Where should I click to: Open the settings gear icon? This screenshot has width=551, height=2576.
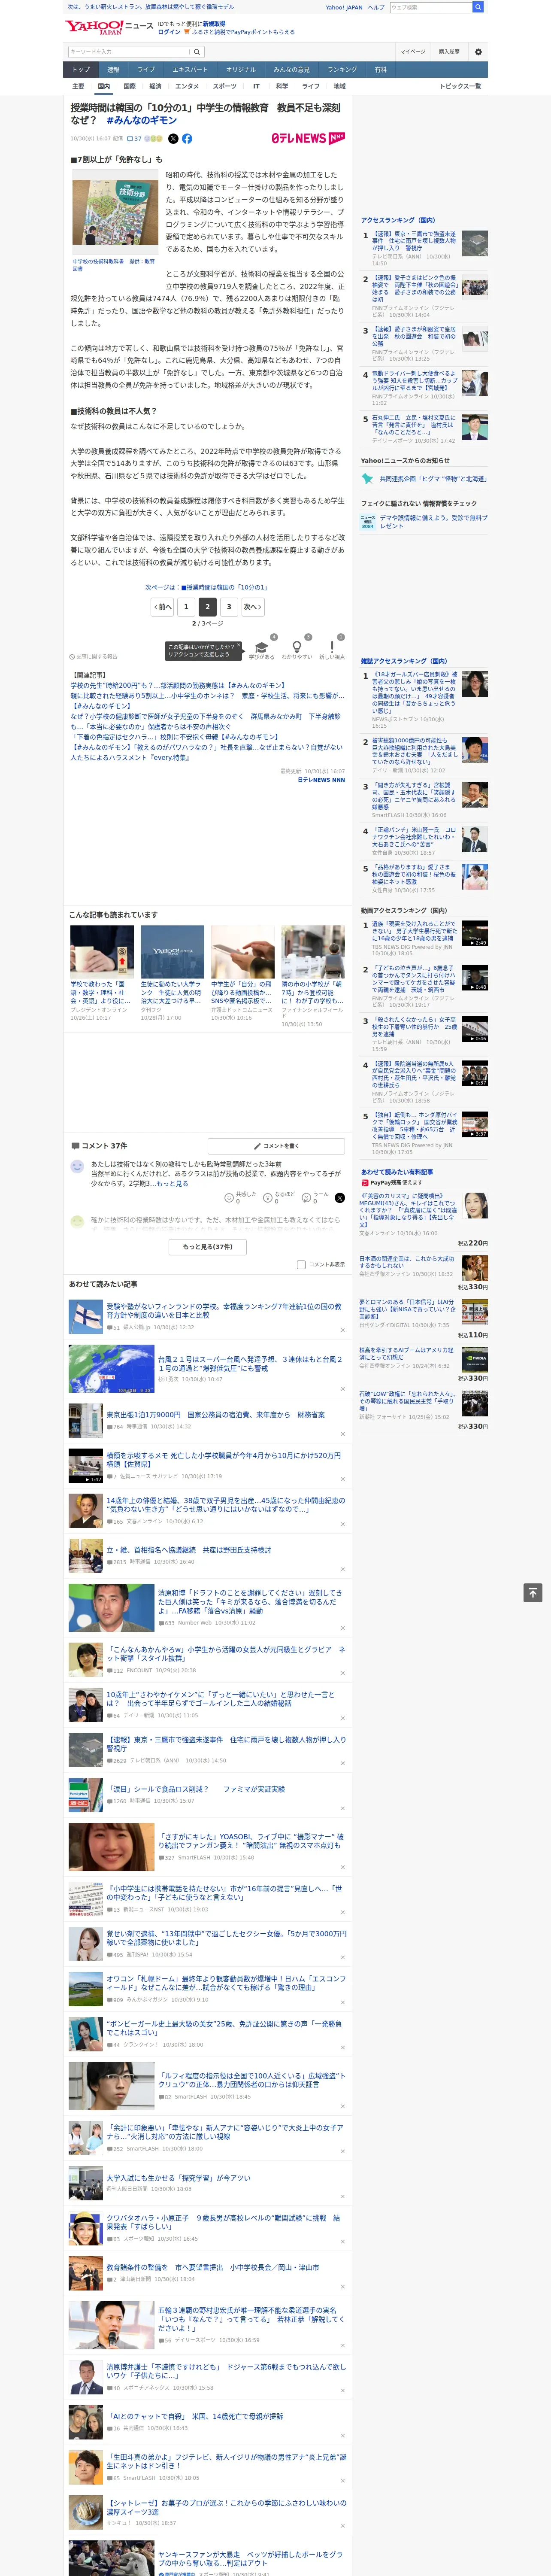(x=478, y=51)
